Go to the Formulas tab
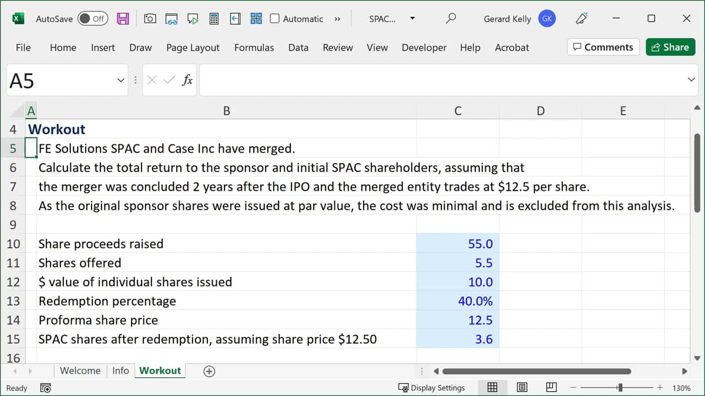Screen dimensions: 705x396 254,48
